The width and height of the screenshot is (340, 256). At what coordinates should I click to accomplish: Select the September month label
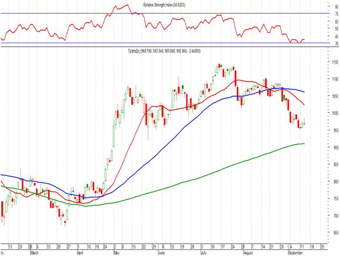(x=295, y=253)
